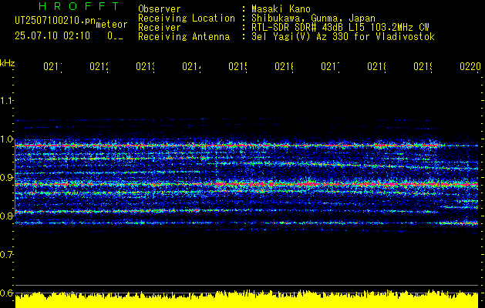Click the 0.7 frequency axis label
Viewport: 485px width, 308px height.
pos(6,255)
